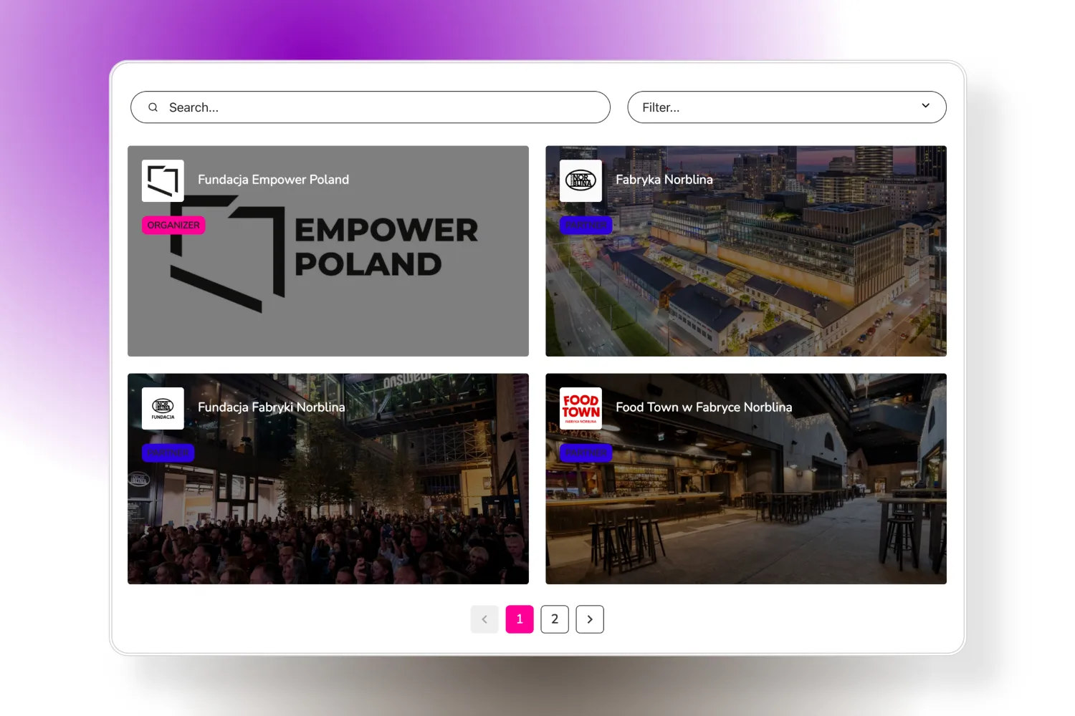Expand the filter using its chevron arrow

(925, 106)
